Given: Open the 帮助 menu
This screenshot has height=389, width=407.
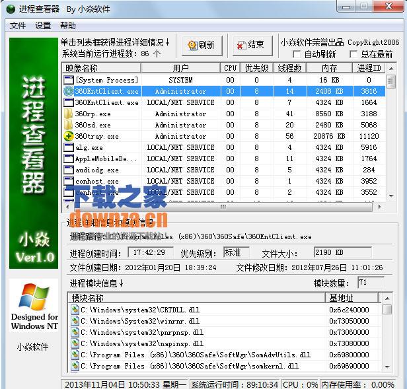Looking at the screenshot, I should click(x=67, y=26).
